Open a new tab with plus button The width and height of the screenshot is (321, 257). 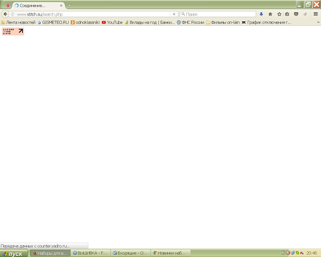click(69, 6)
